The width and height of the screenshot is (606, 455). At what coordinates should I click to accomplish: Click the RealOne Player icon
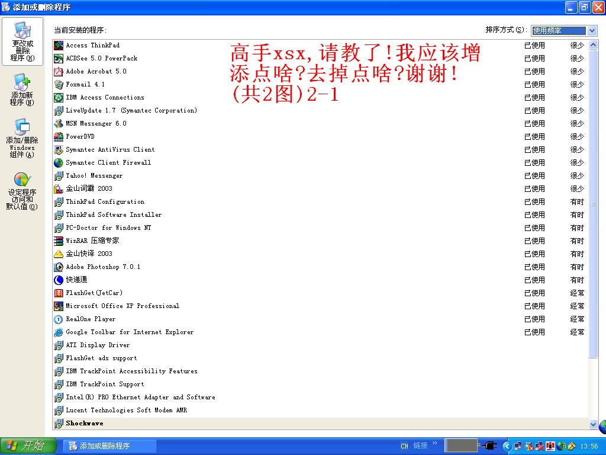point(59,319)
